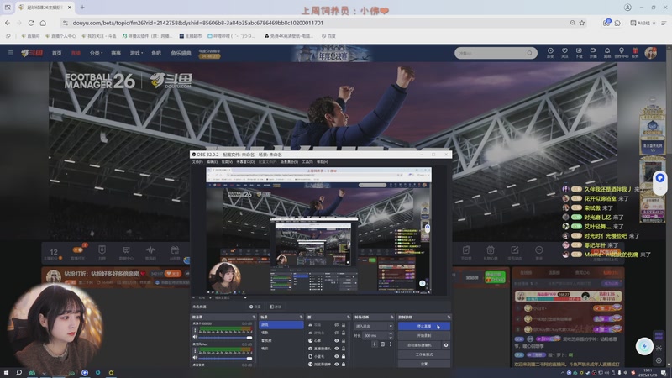Open the OBS 工具 (Tools) menu
The height and width of the screenshot is (378, 672).
coord(307,162)
